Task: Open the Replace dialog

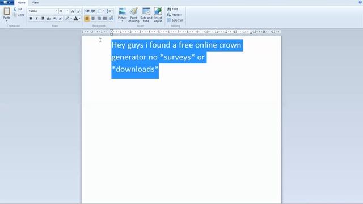Action: [175, 15]
